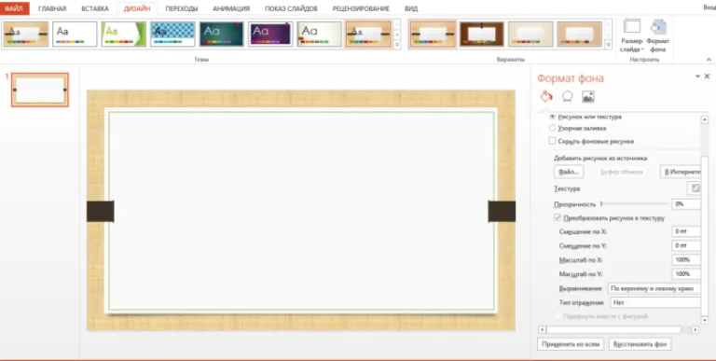
Task: Click the Масштаб по X field
Action: click(686, 259)
